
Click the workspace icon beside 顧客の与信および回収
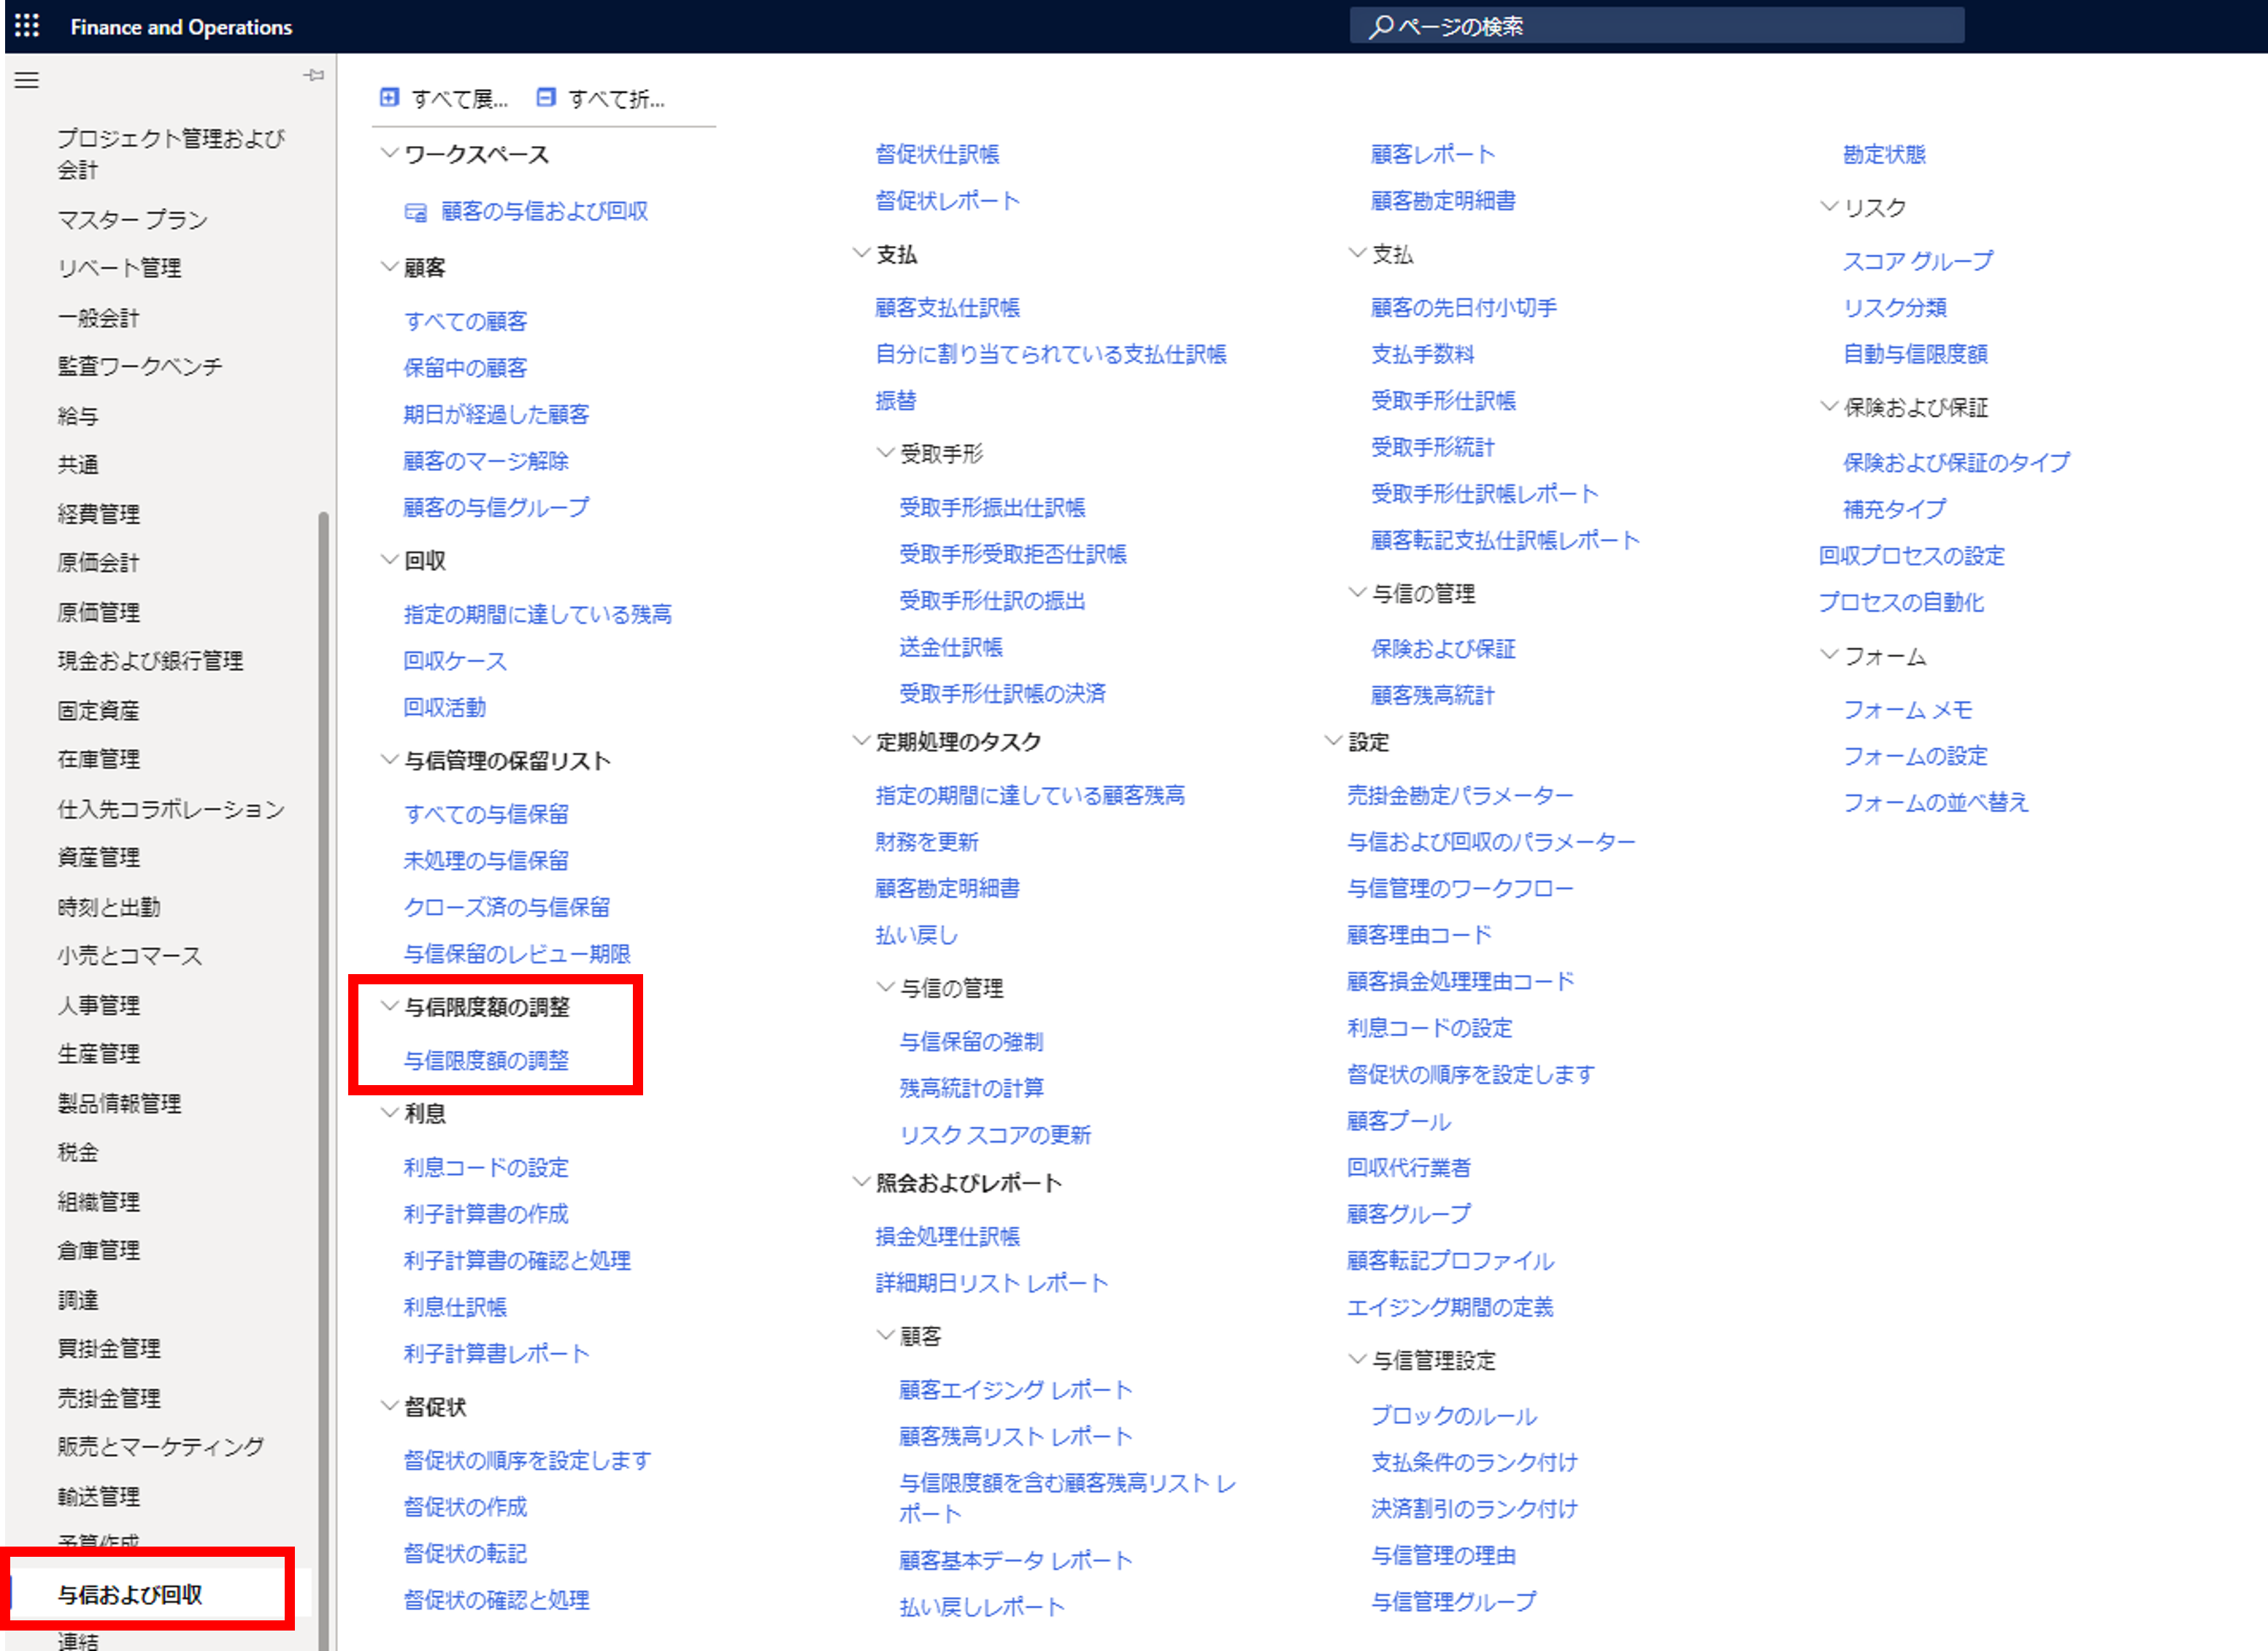(x=415, y=212)
